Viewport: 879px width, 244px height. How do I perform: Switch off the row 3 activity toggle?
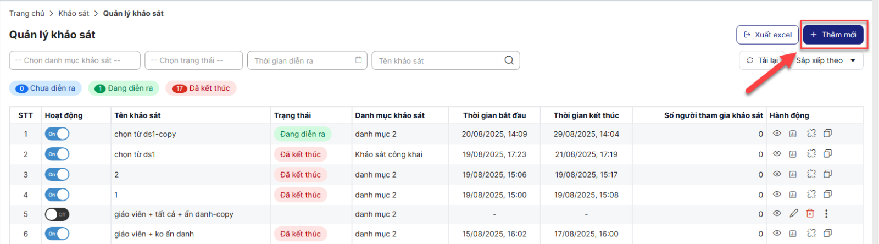pos(57,174)
